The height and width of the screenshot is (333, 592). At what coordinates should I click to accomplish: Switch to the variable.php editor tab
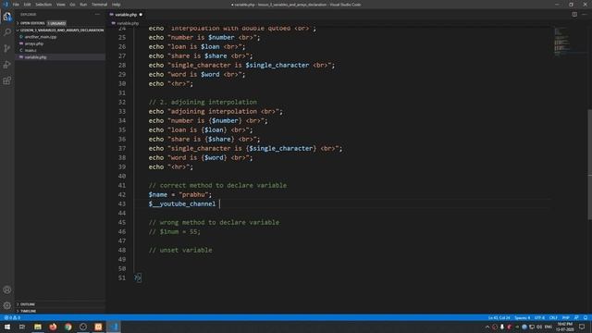click(x=126, y=15)
